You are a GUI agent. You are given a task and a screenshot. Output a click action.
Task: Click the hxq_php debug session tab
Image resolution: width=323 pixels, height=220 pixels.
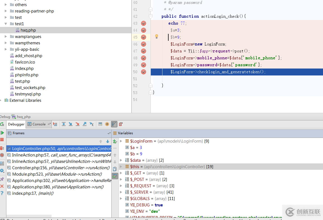pos(21,117)
